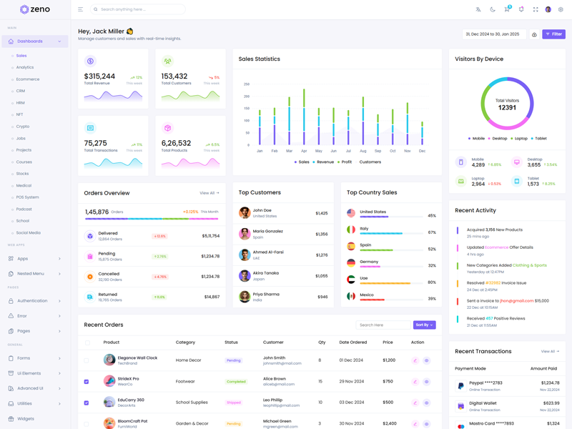
Task: Open the shopping cart icon in header
Action: (x=507, y=9)
